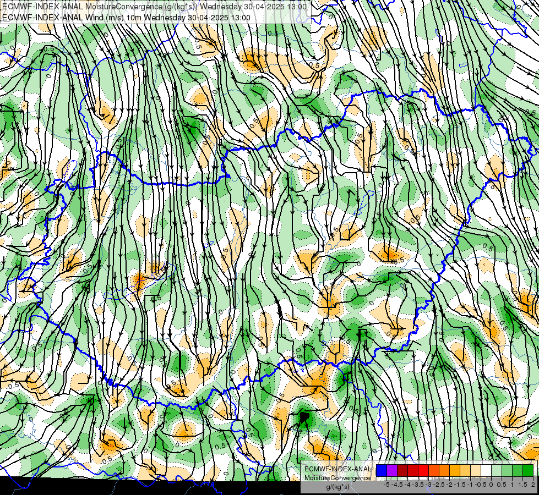Click the white legend color swatch

click(x=486, y=470)
